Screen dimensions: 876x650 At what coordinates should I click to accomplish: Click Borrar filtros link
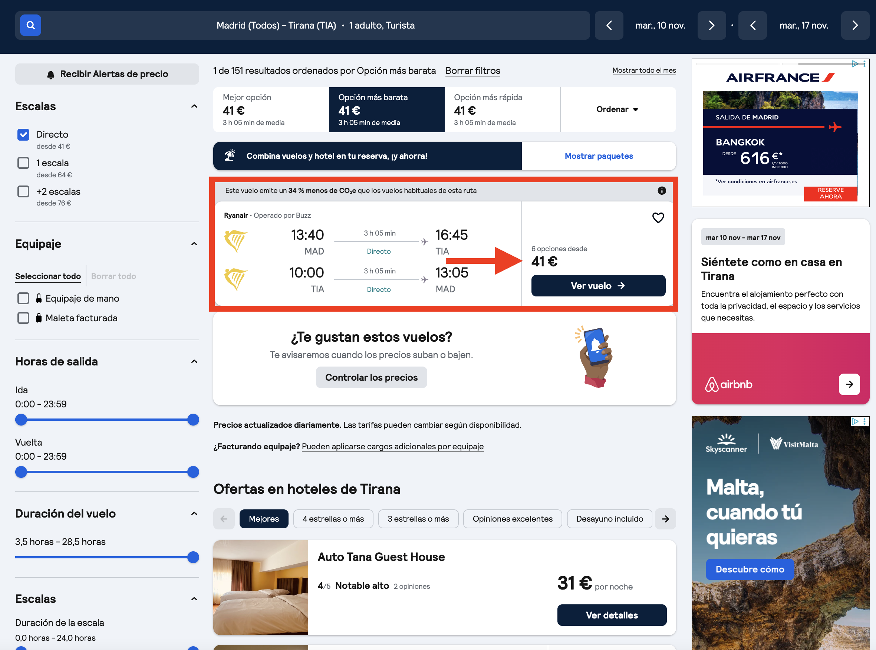coord(472,71)
